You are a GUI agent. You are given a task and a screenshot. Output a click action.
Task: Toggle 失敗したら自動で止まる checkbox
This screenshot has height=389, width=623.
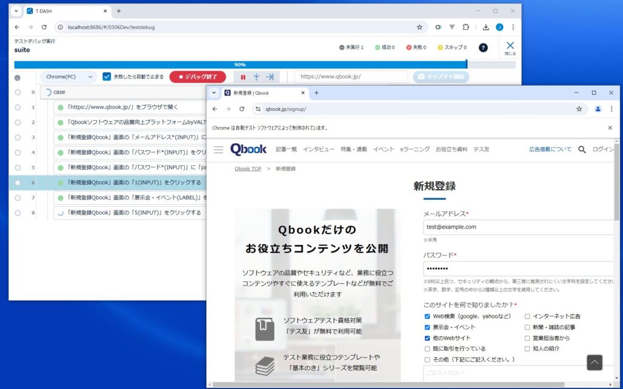pyautogui.click(x=106, y=77)
